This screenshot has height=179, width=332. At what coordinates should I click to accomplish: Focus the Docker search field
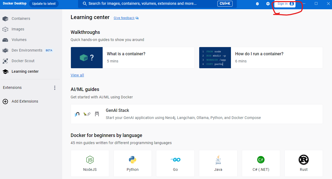157,4
